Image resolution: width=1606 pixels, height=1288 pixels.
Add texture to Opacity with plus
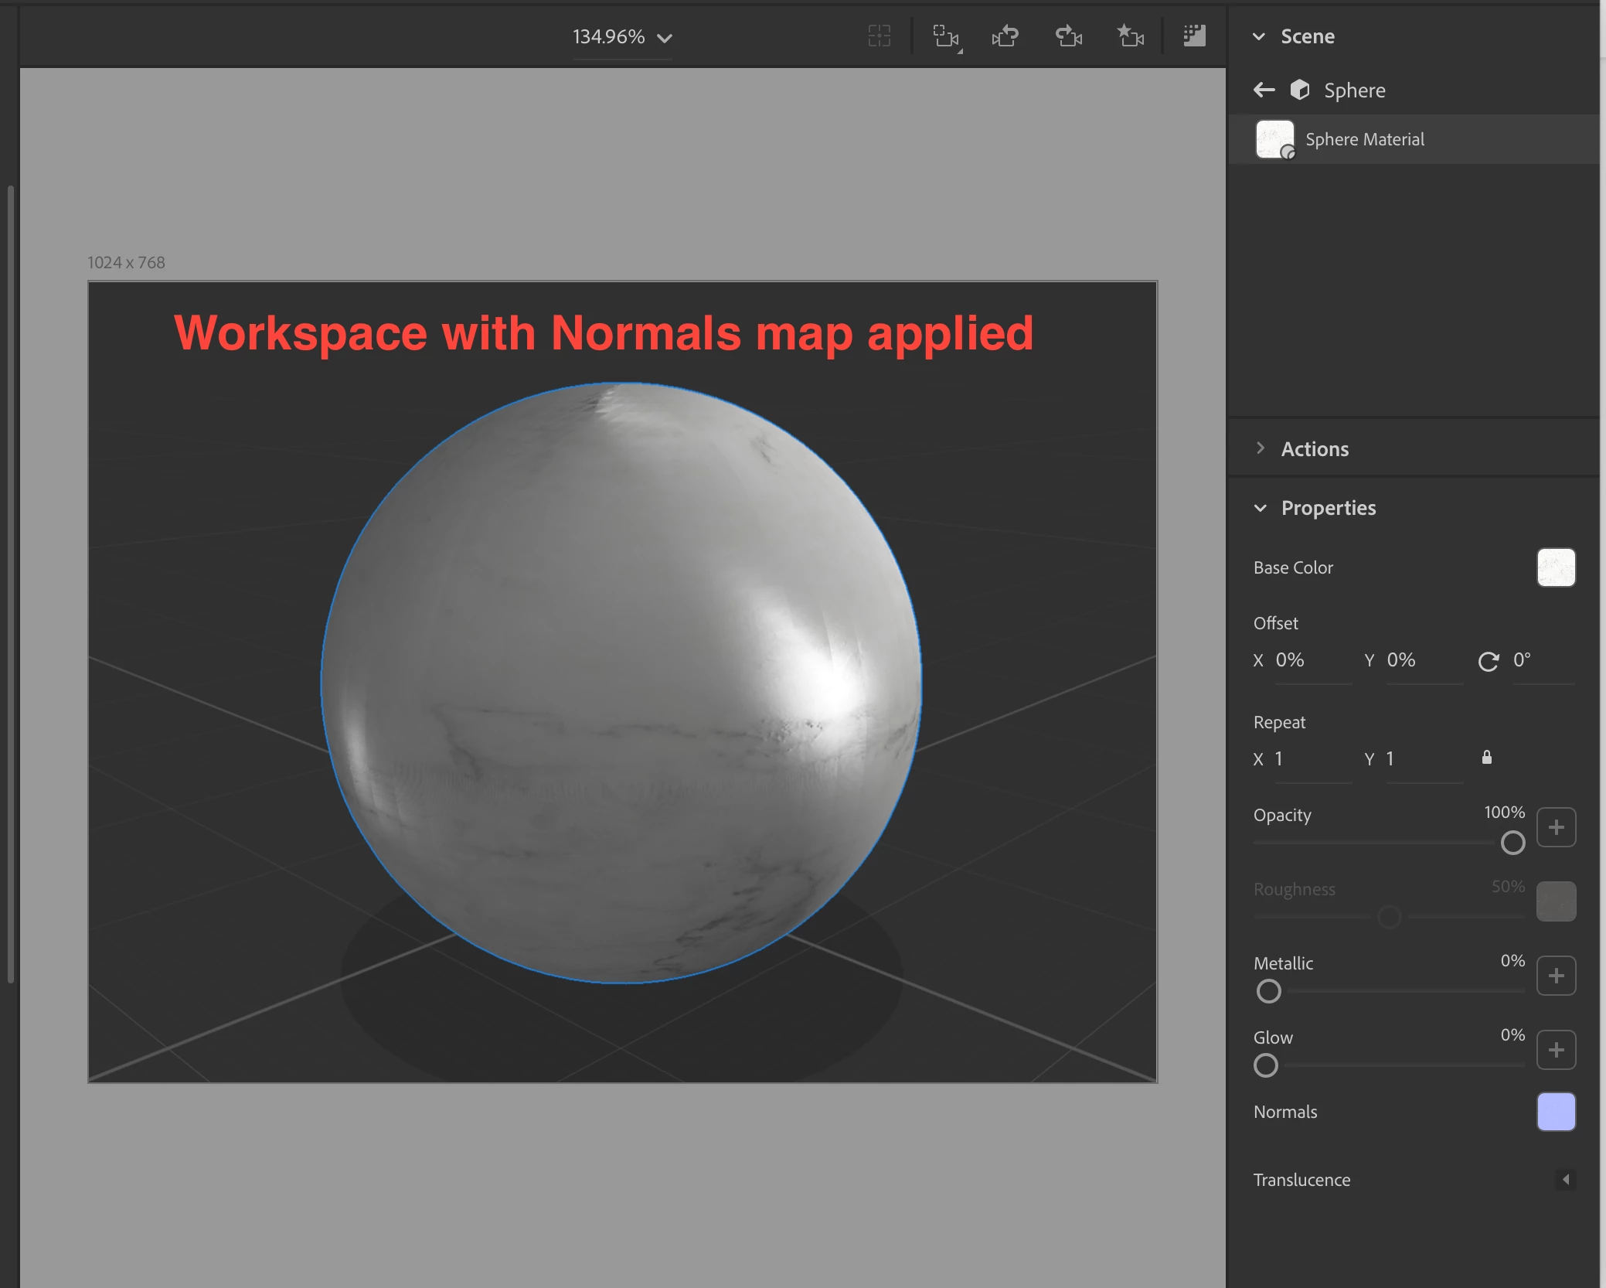1556,827
